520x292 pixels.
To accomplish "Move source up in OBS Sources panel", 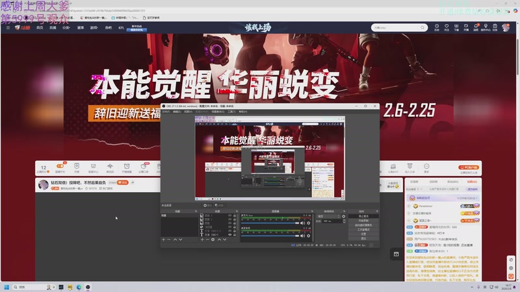I will coord(220,239).
